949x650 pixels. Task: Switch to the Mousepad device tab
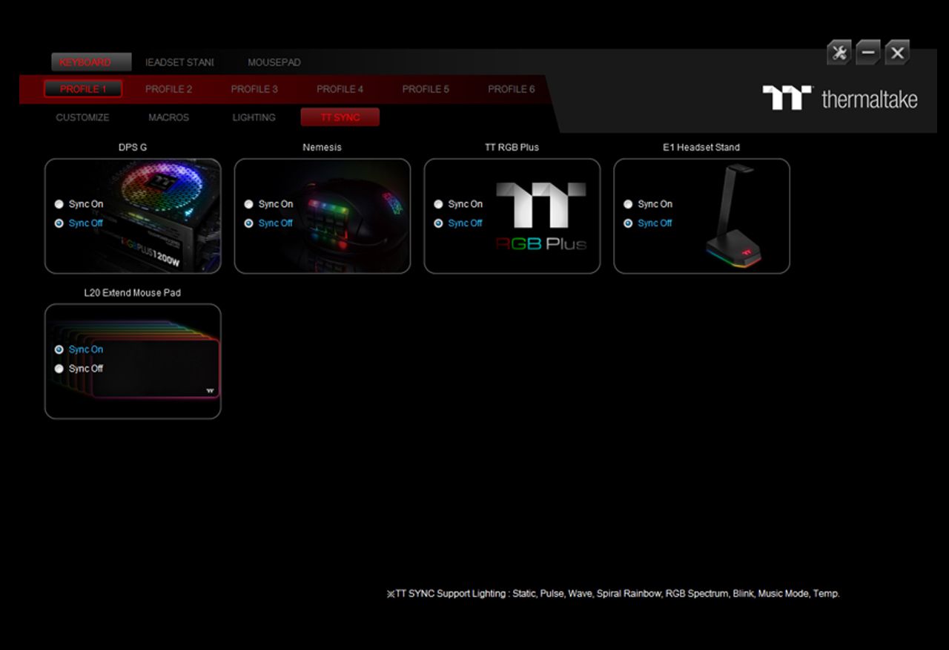tap(274, 62)
